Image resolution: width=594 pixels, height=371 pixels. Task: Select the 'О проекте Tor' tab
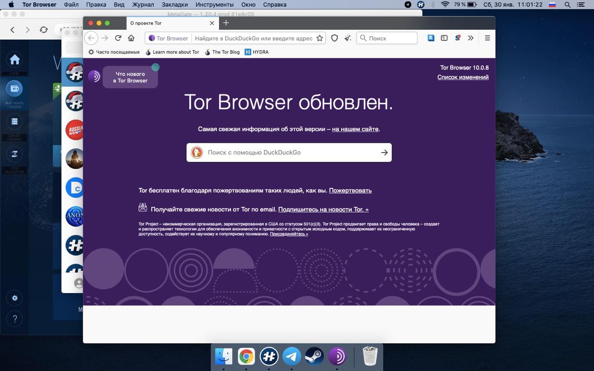[x=172, y=23]
